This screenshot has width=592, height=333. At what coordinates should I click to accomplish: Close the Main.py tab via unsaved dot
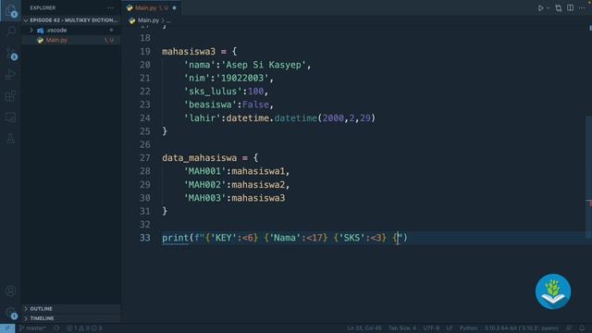pos(175,8)
